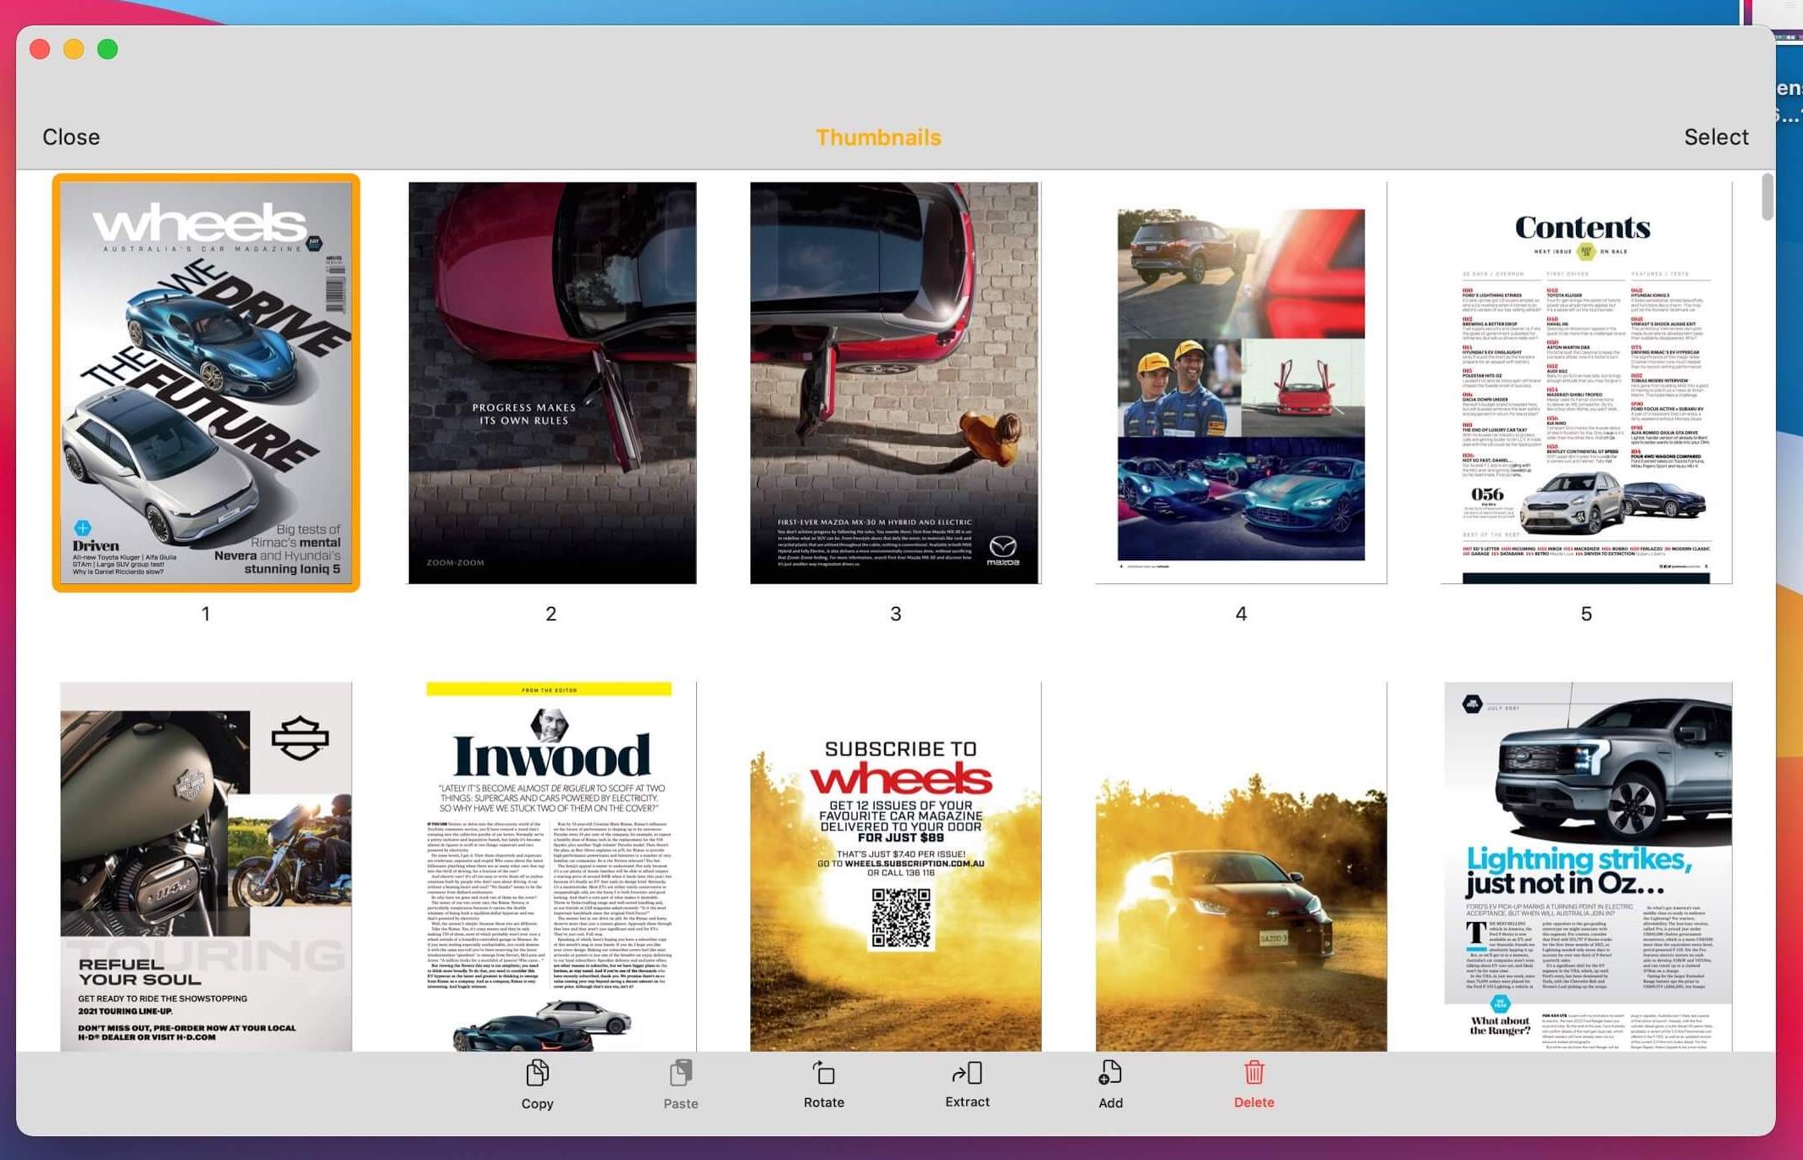The image size is (1803, 1160).
Task: Click the green fullscreen window button
Action: click(x=108, y=49)
